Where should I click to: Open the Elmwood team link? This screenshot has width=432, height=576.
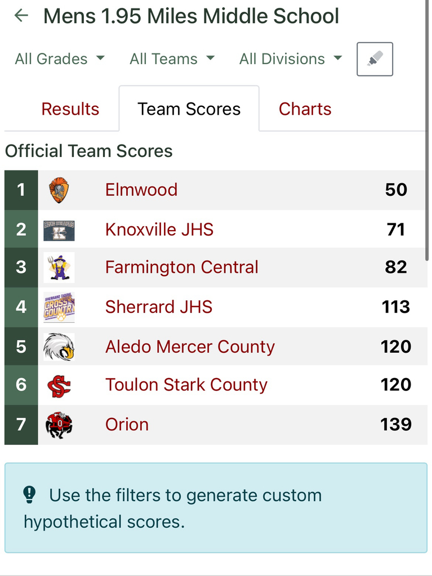click(141, 190)
